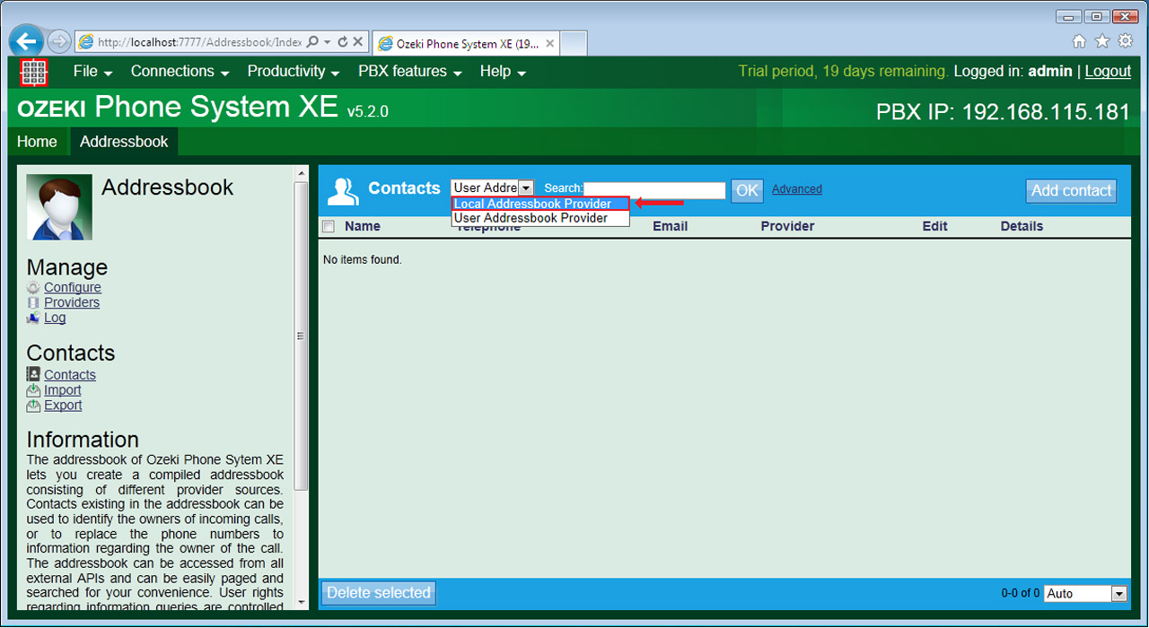1149x628 pixels.
Task: Click the OK search button
Action: pos(747,190)
